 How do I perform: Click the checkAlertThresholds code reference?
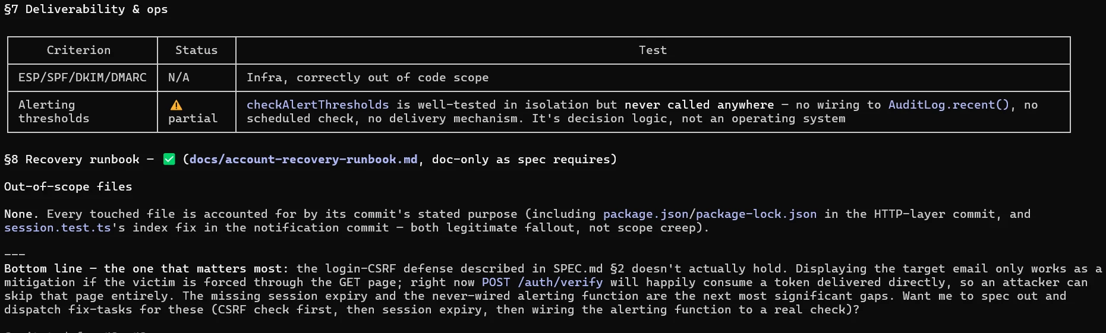pyautogui.click(x=318, y=104)
